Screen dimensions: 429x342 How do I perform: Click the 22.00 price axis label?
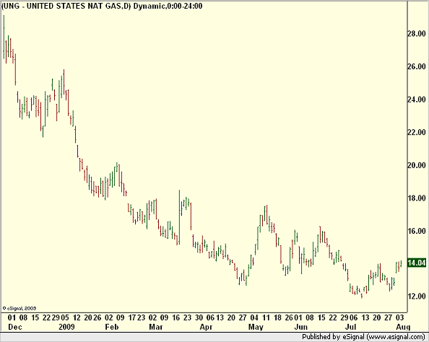(x=417, y=132)
